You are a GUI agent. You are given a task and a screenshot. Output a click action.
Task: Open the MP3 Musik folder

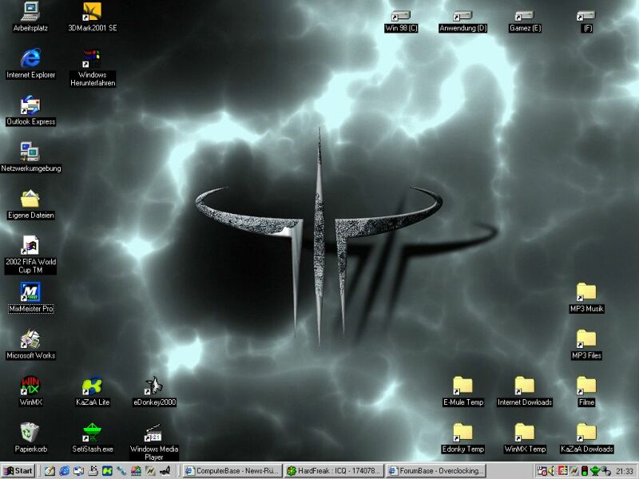(586, 298)
